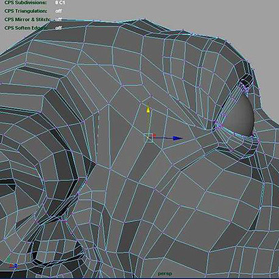
Task: Click the CPS Subdivisions label
Action: [25, 3]
